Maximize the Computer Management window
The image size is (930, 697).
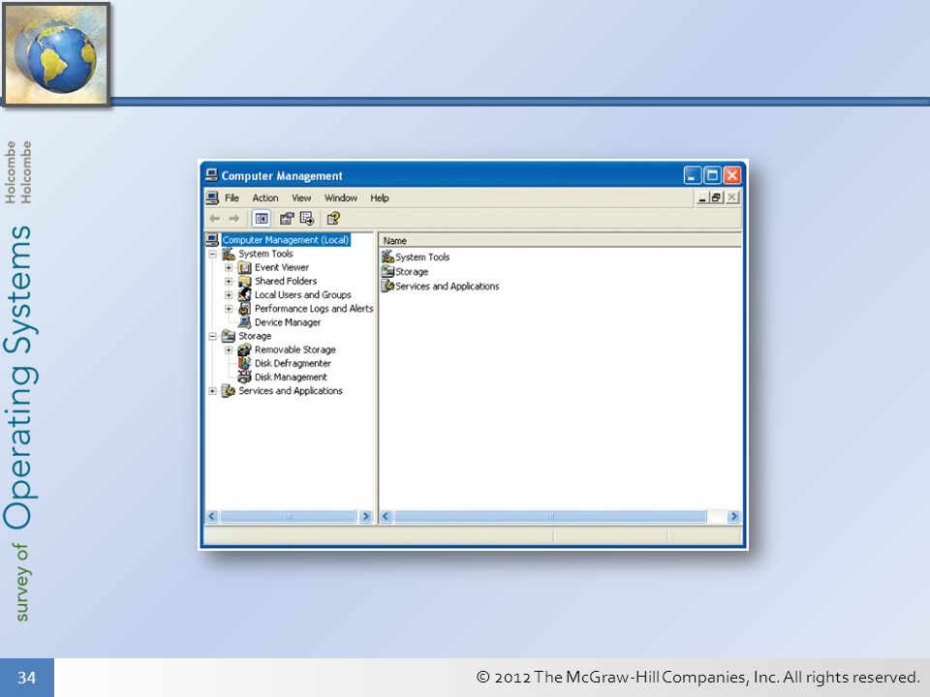click(x=713, y=175)
